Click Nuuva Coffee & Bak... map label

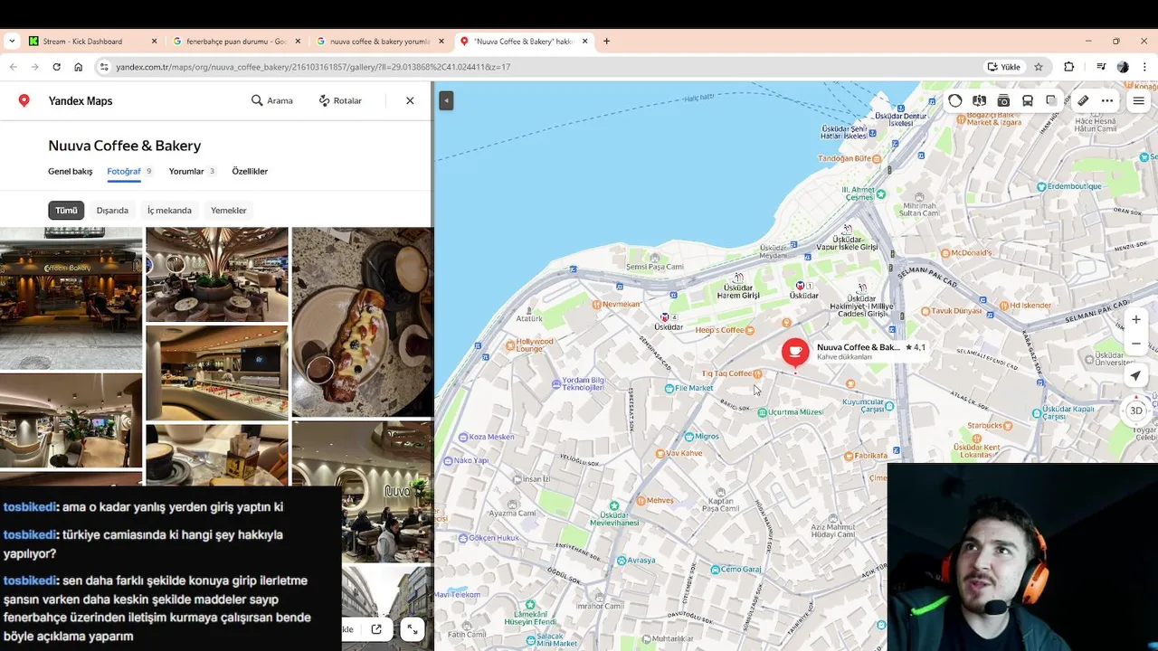click(x=858, y=347)
